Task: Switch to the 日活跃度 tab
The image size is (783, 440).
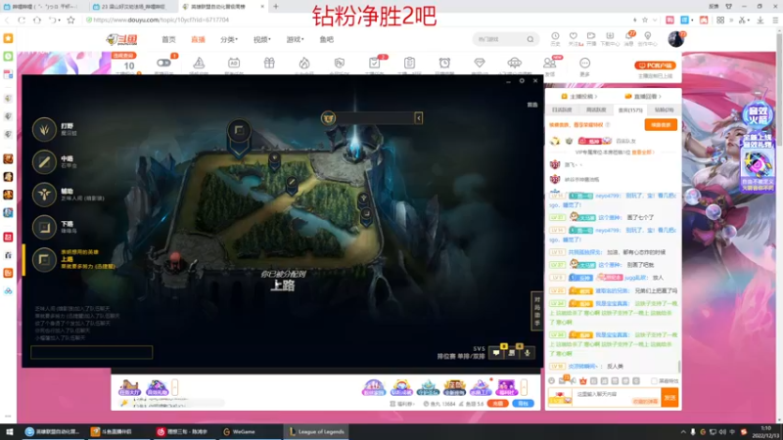Action: (562, 110)
